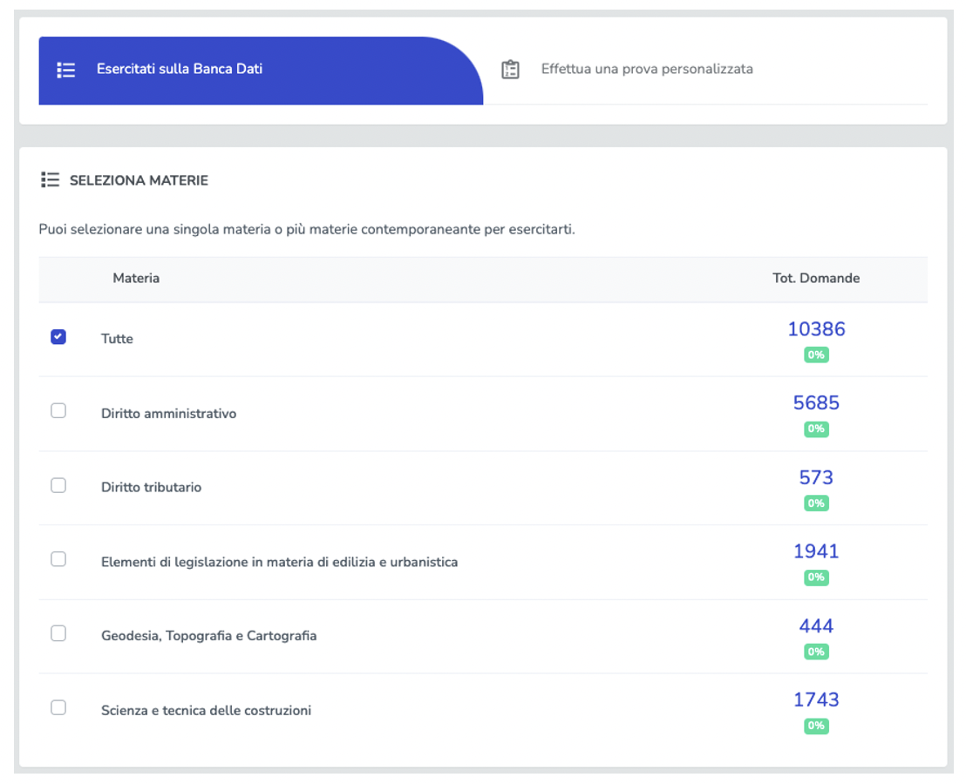Uncheck the Tutte checkbox
This screenshot has height=784, width=966.
coord(58,337)
